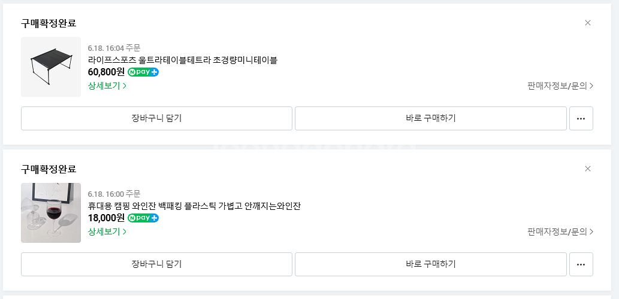619x299 pixels.
Task: Add the camping wine glass to cart
Action: coord(156,264)
